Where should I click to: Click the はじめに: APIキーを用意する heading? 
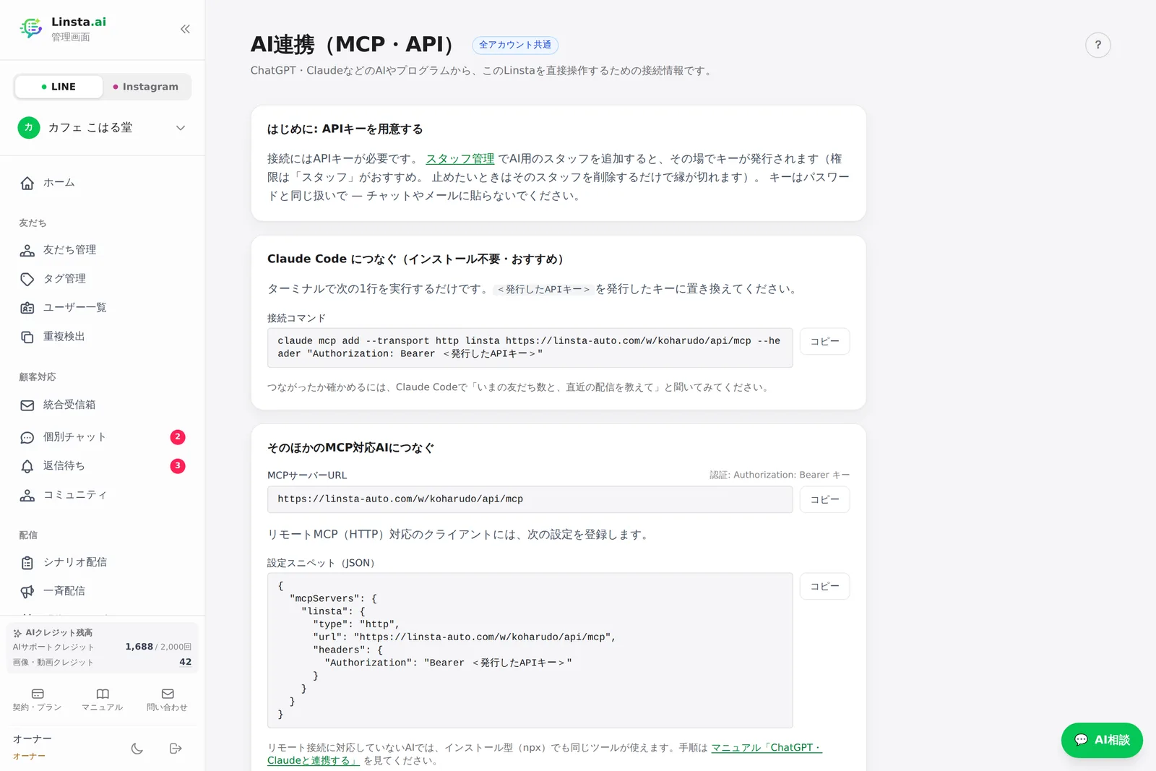tap(345, 129)
